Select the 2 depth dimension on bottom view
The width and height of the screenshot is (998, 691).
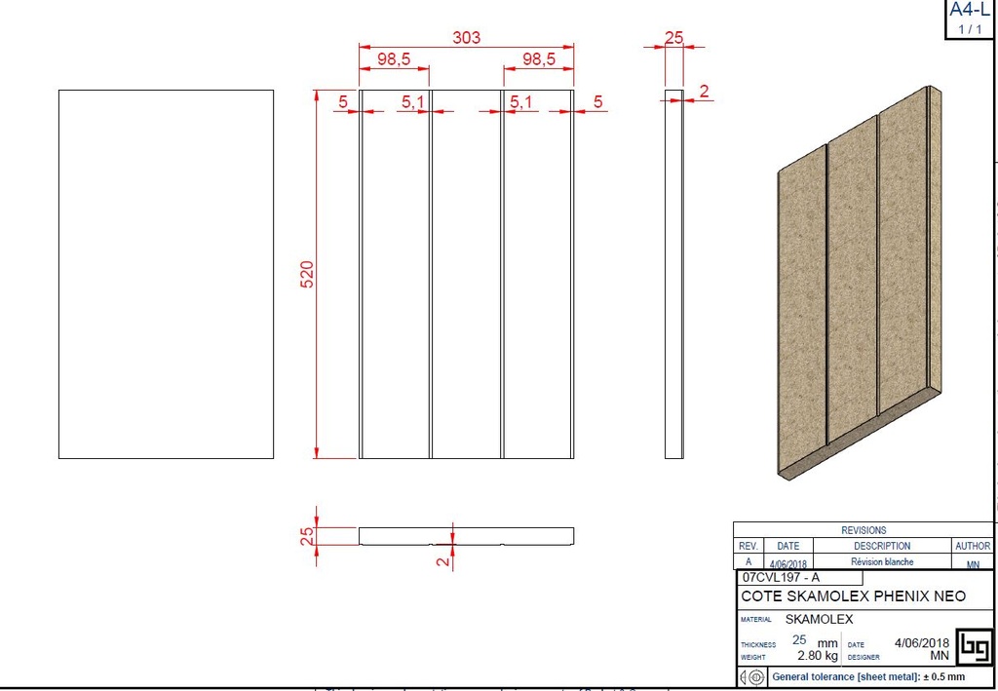tap(443, 559)
